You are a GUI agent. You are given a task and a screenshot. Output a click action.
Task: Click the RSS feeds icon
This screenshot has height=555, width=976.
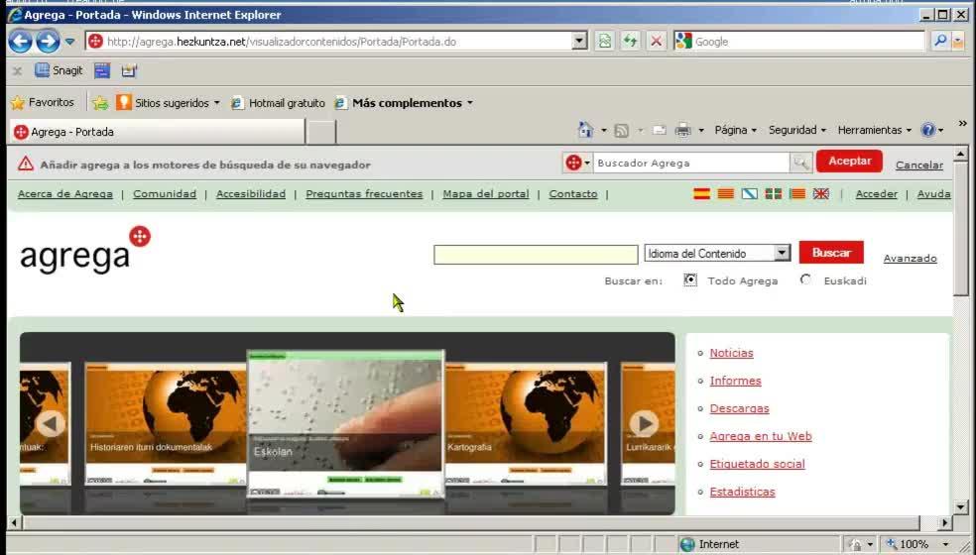point(621,130)
